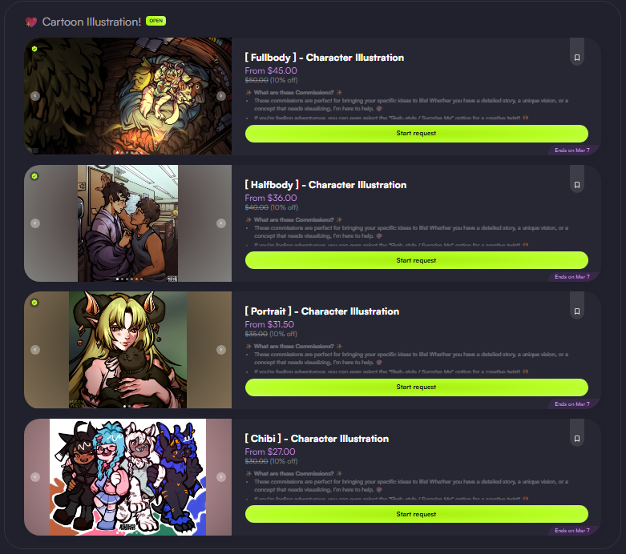Open the [ Portrait ] - Character Illustration title
Screen dimensions: 626x554
tap(321, 311)
